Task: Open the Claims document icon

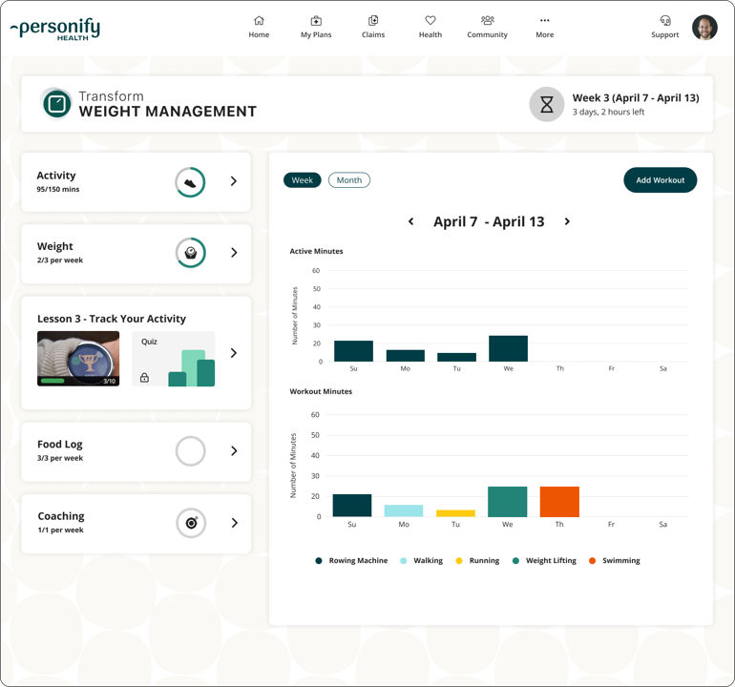Action: pyautogui.click(x=373, y=21)
